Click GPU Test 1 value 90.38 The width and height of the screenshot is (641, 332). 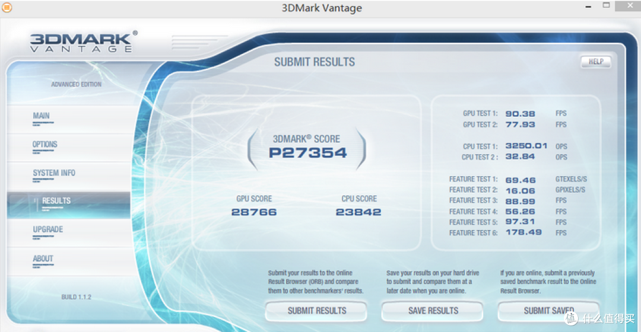click(x=520, y=114)
